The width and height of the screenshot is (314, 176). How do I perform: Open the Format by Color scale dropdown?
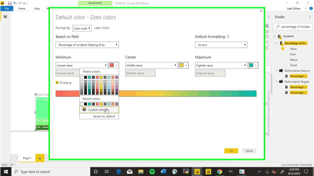(x=82, y=28)
